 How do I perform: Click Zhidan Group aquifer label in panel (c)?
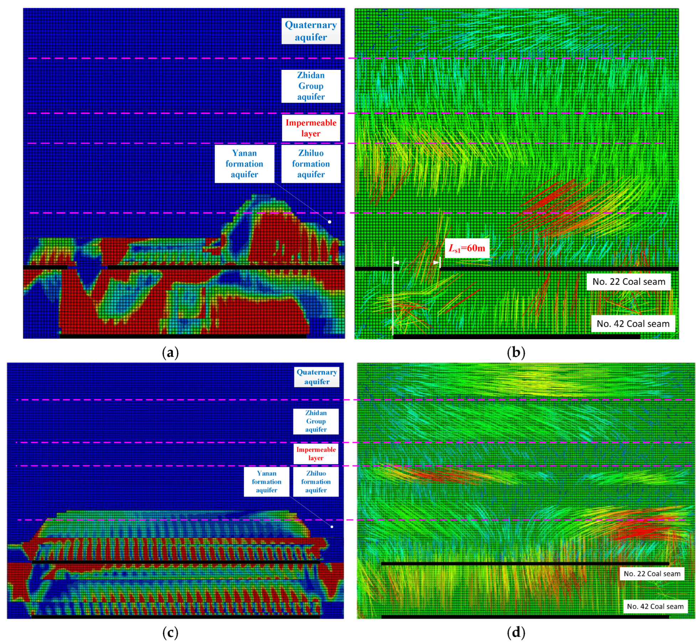[315, 421]
